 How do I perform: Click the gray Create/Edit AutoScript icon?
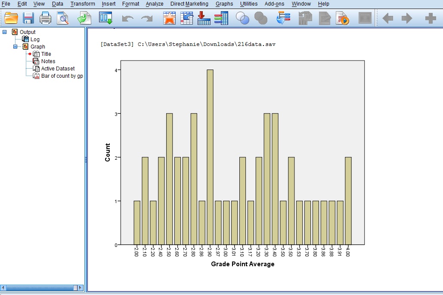coord(325,18)
